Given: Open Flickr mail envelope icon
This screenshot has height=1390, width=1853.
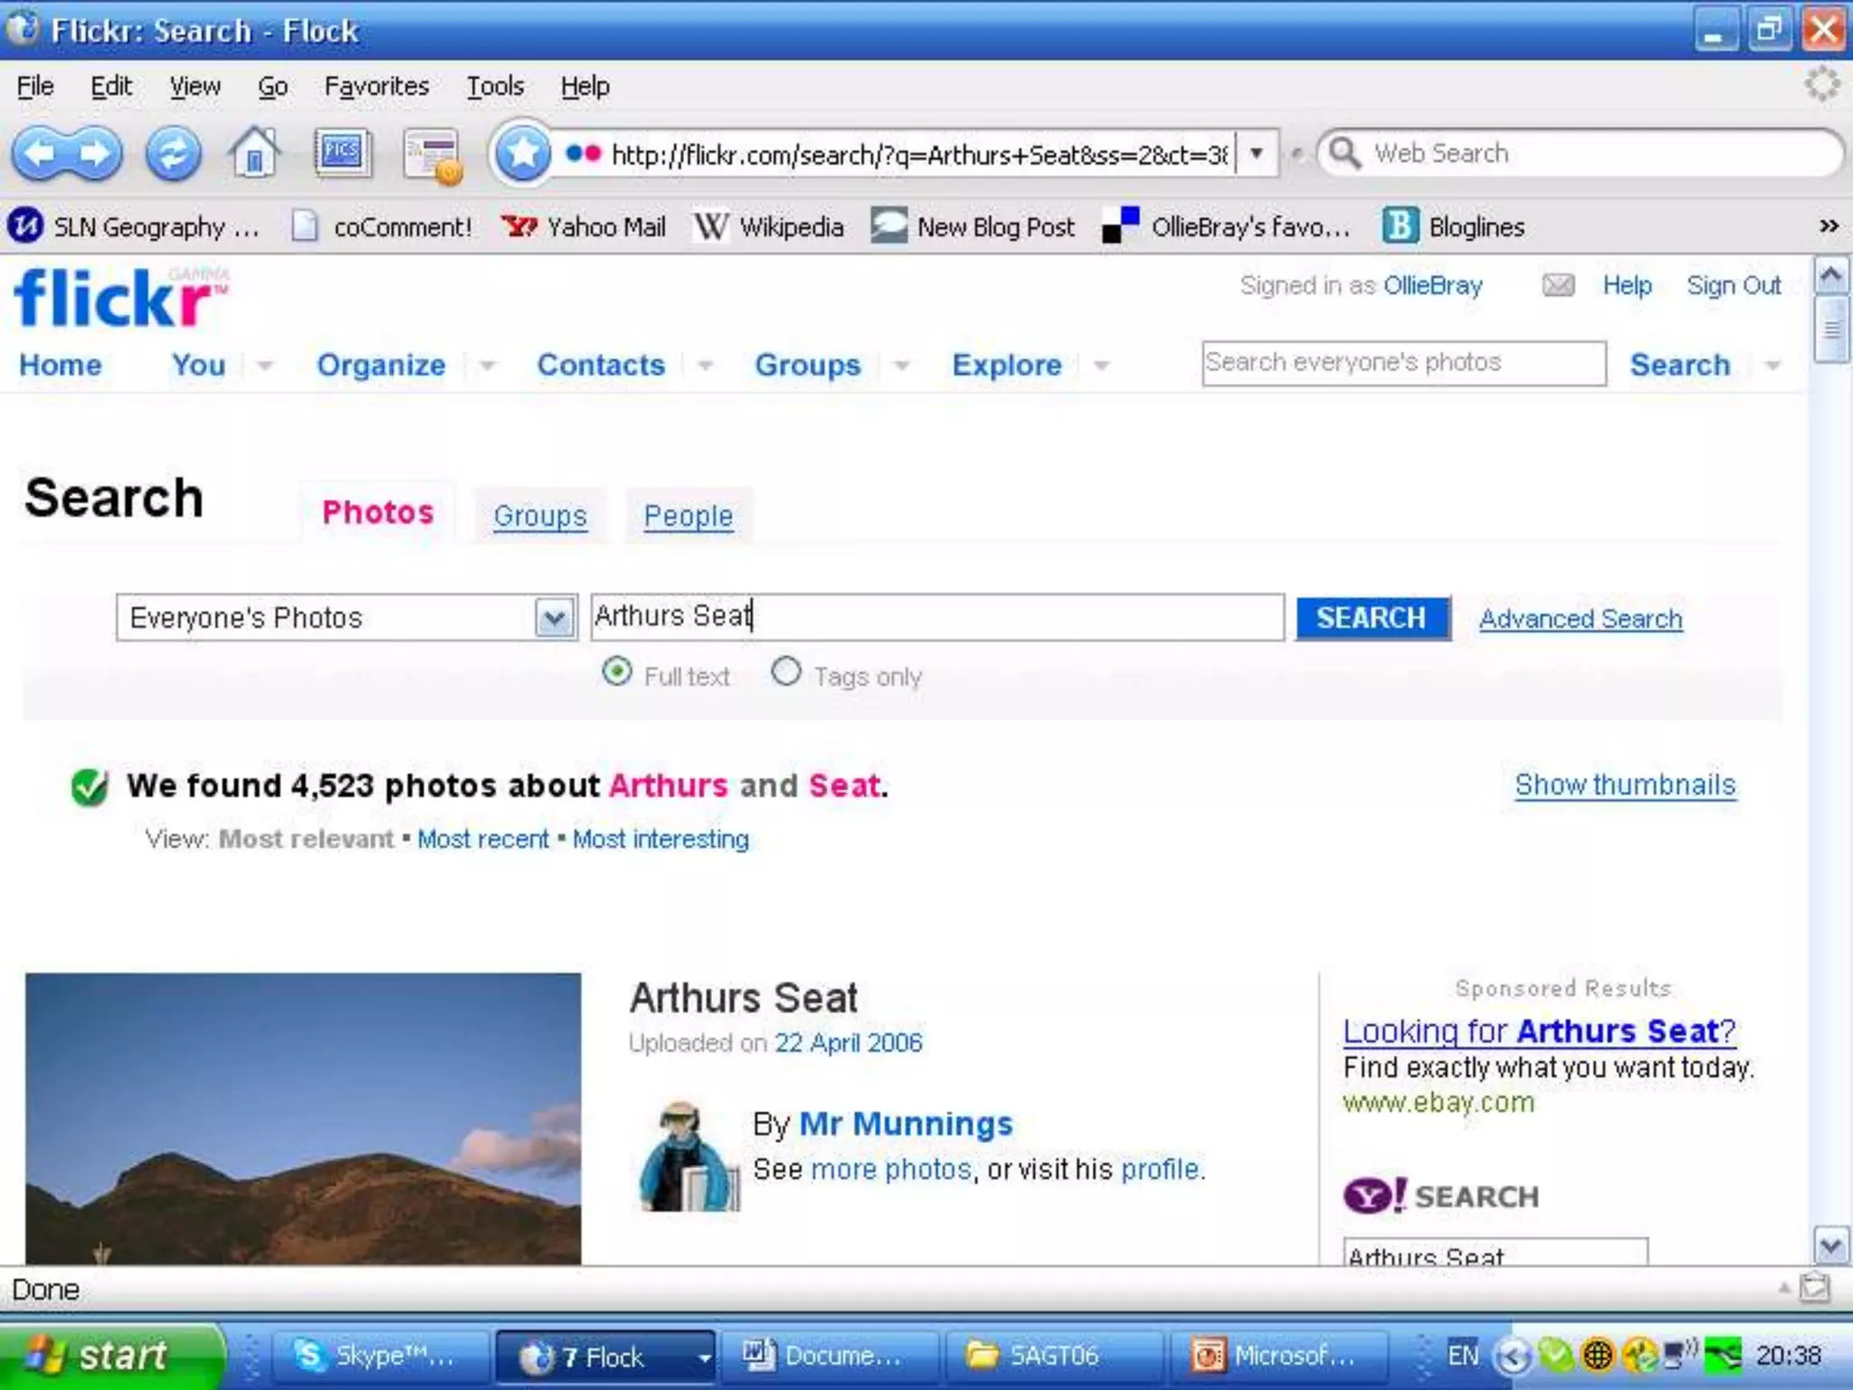Looking at the screenshot, I should tap(1557, 286).
